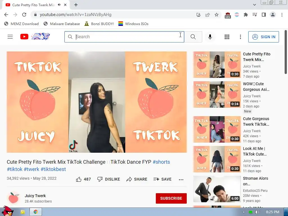This screenshot has width=288, height=216.
Task: Bookmark this page with the star icon
Action: [217, 15]
